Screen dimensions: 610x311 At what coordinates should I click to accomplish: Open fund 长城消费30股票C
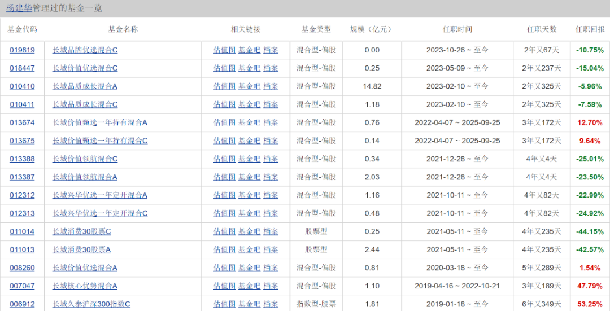tap(82, 231)
